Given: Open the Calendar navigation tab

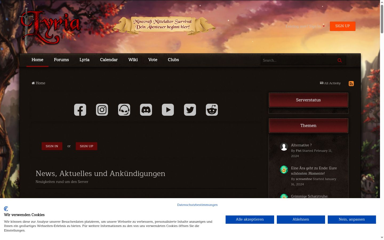Looking at the screenshot, I should click(109, 60).
